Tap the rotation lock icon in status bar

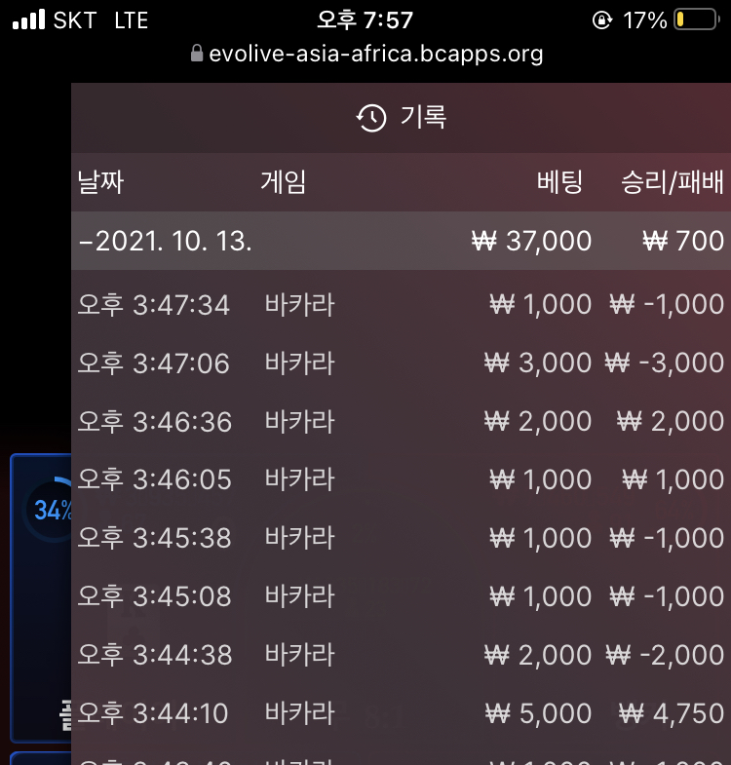pyautogui.click(x=602, y=20)
